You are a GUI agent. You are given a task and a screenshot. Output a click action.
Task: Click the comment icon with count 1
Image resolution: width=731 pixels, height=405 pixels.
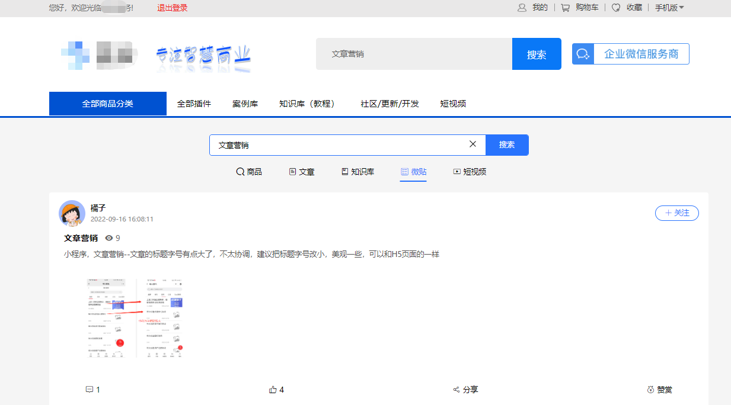pyautogui.click(x=90, y=390)
